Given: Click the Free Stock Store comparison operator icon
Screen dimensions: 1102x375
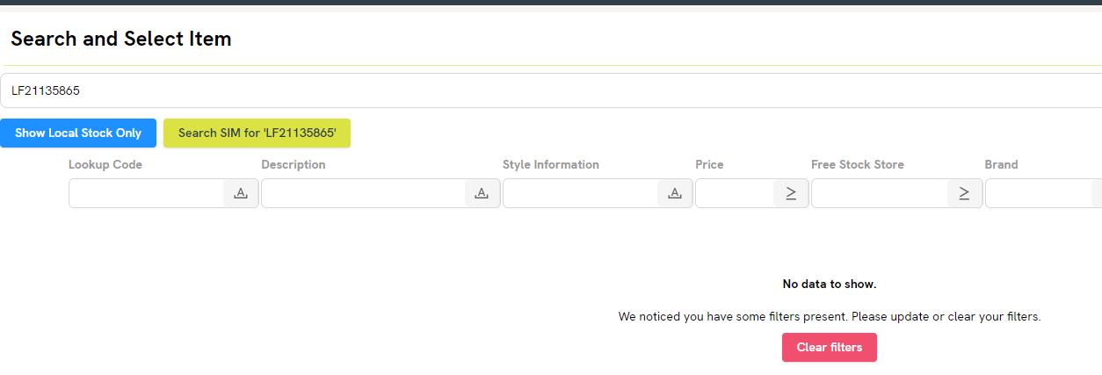Looking at the screenshot, I should point(964,193).
